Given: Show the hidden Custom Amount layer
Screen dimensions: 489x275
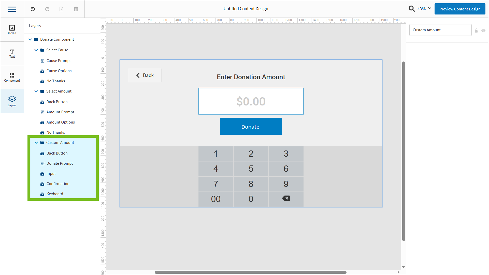Looking at the screenshot, I should [483, 30].
